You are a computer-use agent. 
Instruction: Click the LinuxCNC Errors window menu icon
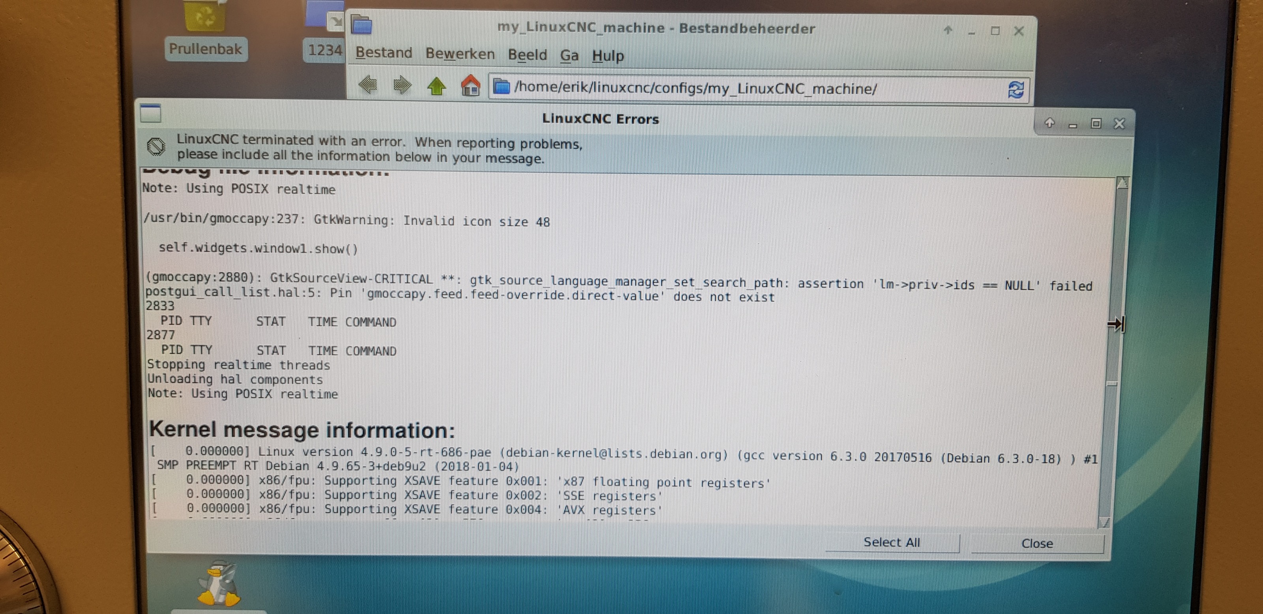click(x=150, y=113)
